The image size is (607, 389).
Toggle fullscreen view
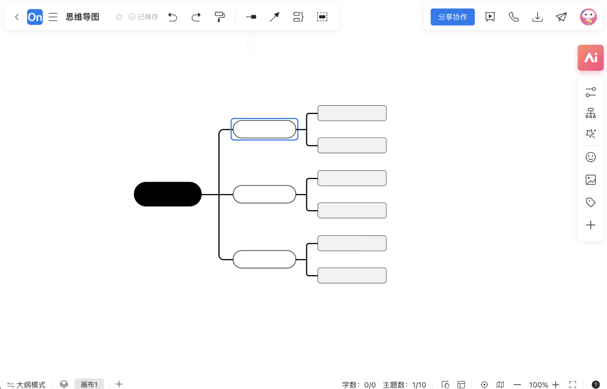tap(572, 384)
